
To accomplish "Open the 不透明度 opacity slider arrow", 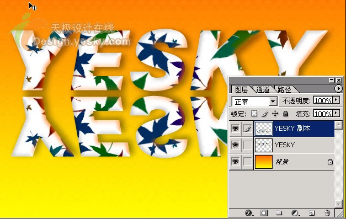I will [x=336, y=100].
